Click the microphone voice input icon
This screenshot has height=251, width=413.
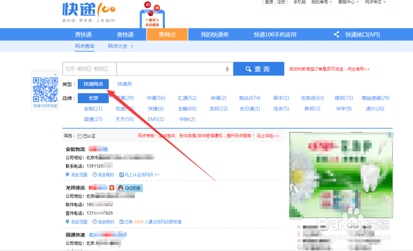[227, 69]
